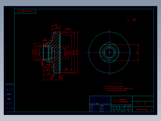Screen dimensions: 161x121
Task: Click the 1:2 scale cell
Action: [130, 109]
